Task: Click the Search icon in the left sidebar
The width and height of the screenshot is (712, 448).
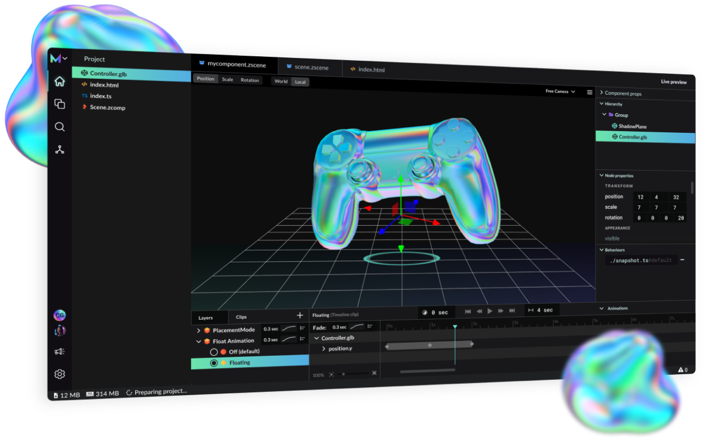Action: [60, 127]
